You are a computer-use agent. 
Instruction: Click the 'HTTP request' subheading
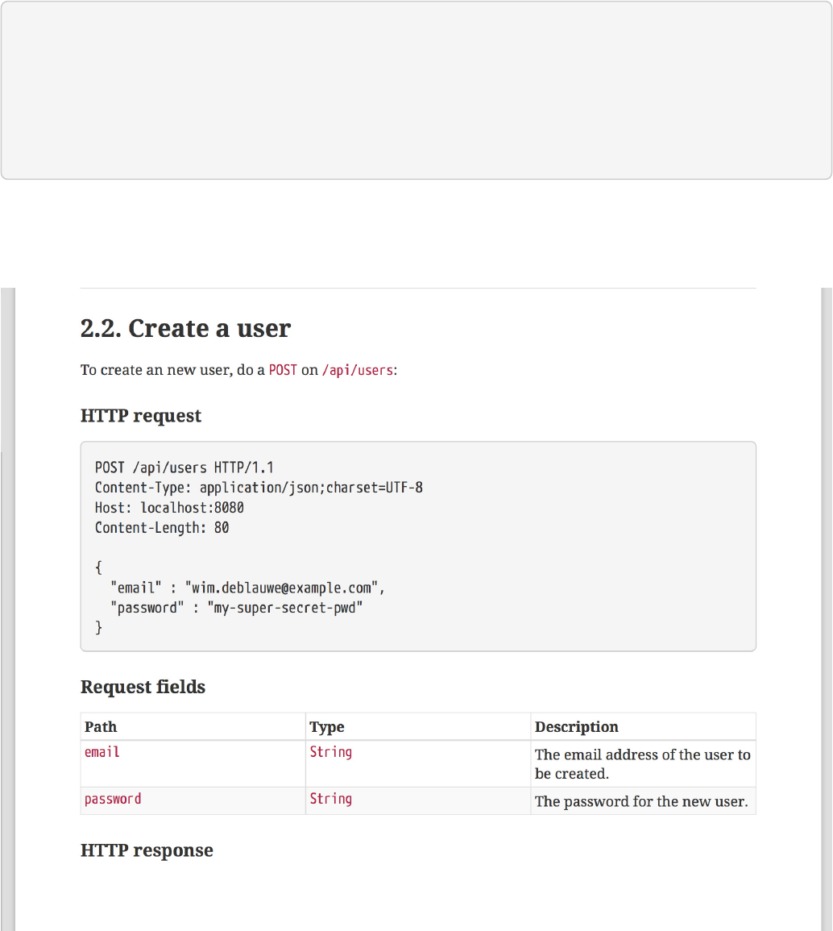click(x=141, y=416)
